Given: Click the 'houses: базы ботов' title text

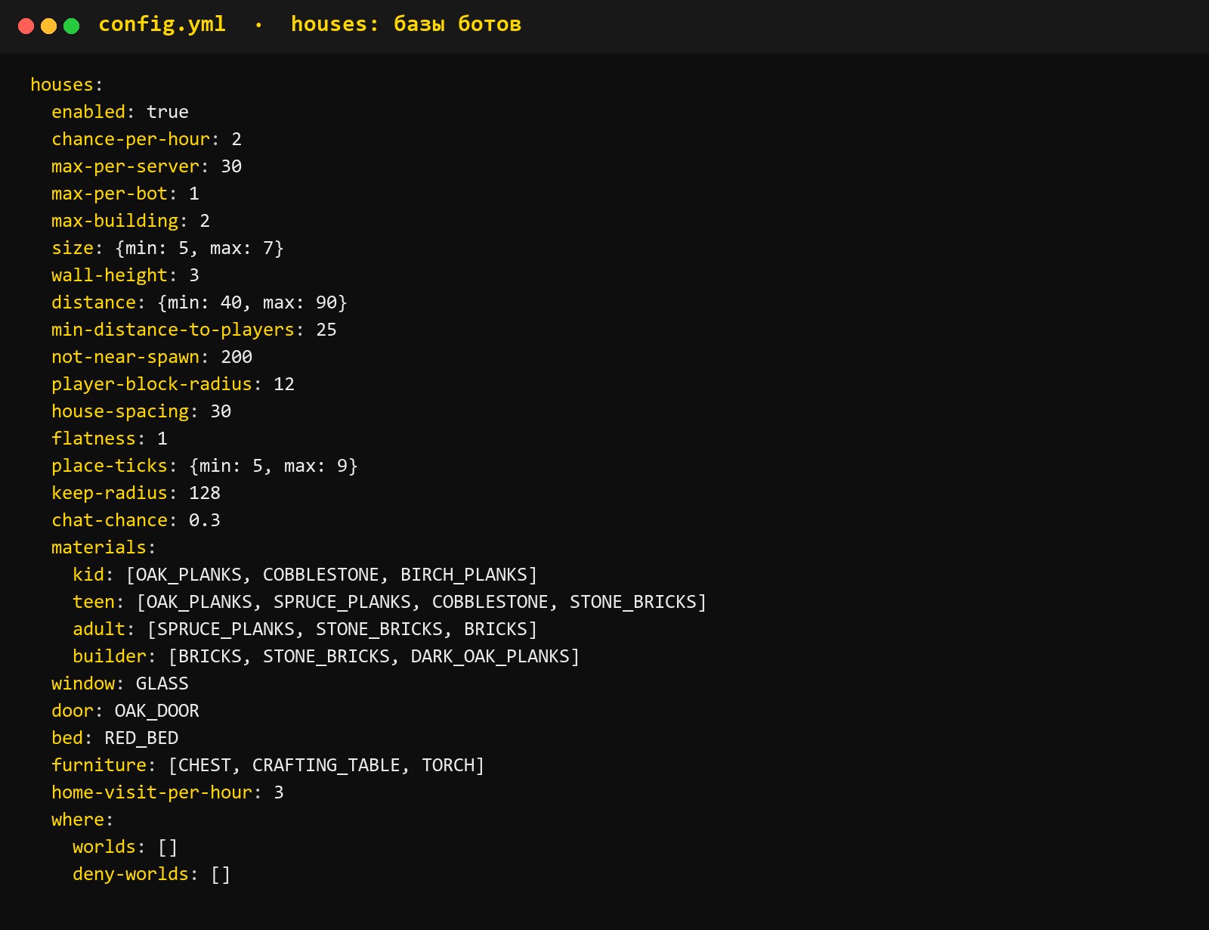Looking at the screenshot, I should pyautogui.click(x=406, y=25).
